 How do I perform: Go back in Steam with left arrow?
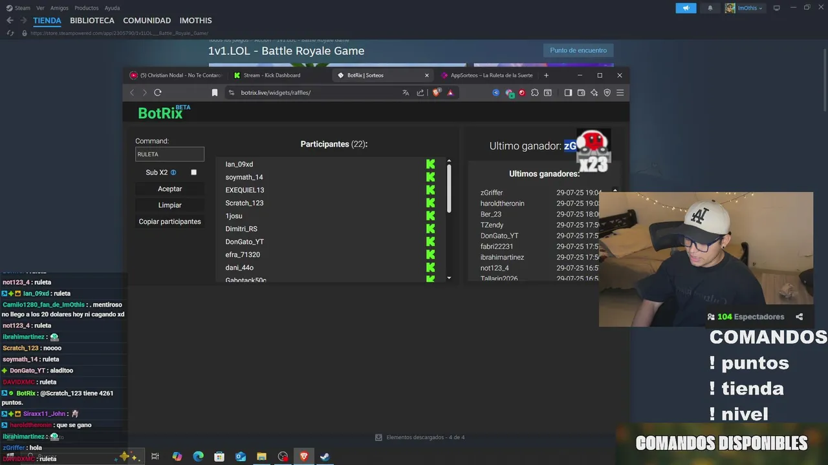10,21
